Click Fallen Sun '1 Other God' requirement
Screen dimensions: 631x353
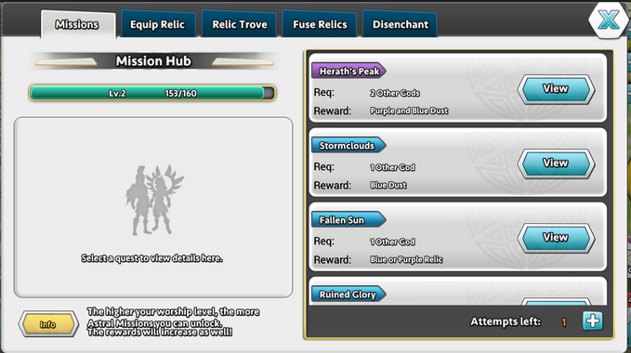(x=392, y=242)
